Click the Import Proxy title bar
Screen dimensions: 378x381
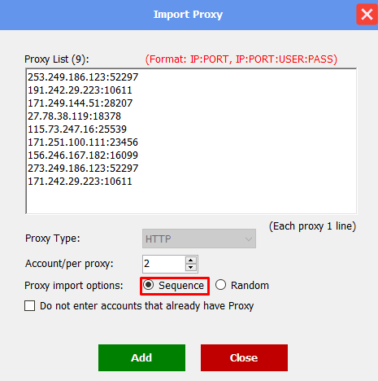coord(188,15)
